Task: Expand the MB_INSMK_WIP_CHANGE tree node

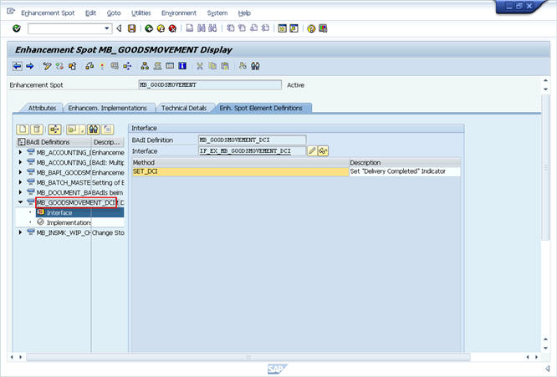Action: [21, 232]
